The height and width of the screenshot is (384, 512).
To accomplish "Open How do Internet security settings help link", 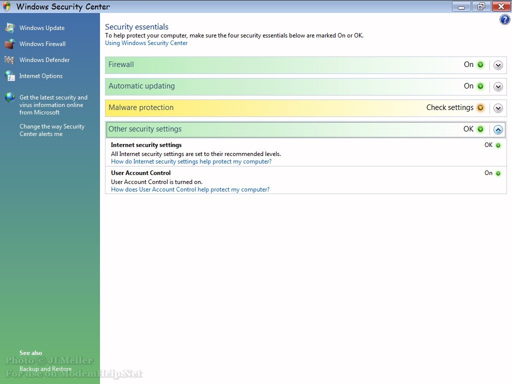I will (x=191, y=161).
